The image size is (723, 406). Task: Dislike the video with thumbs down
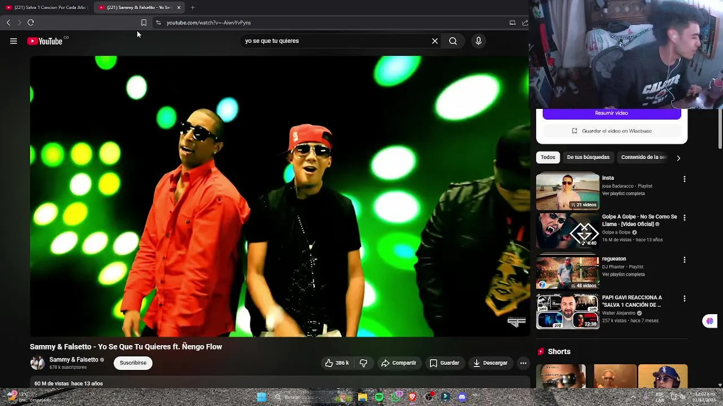[364, 363]
